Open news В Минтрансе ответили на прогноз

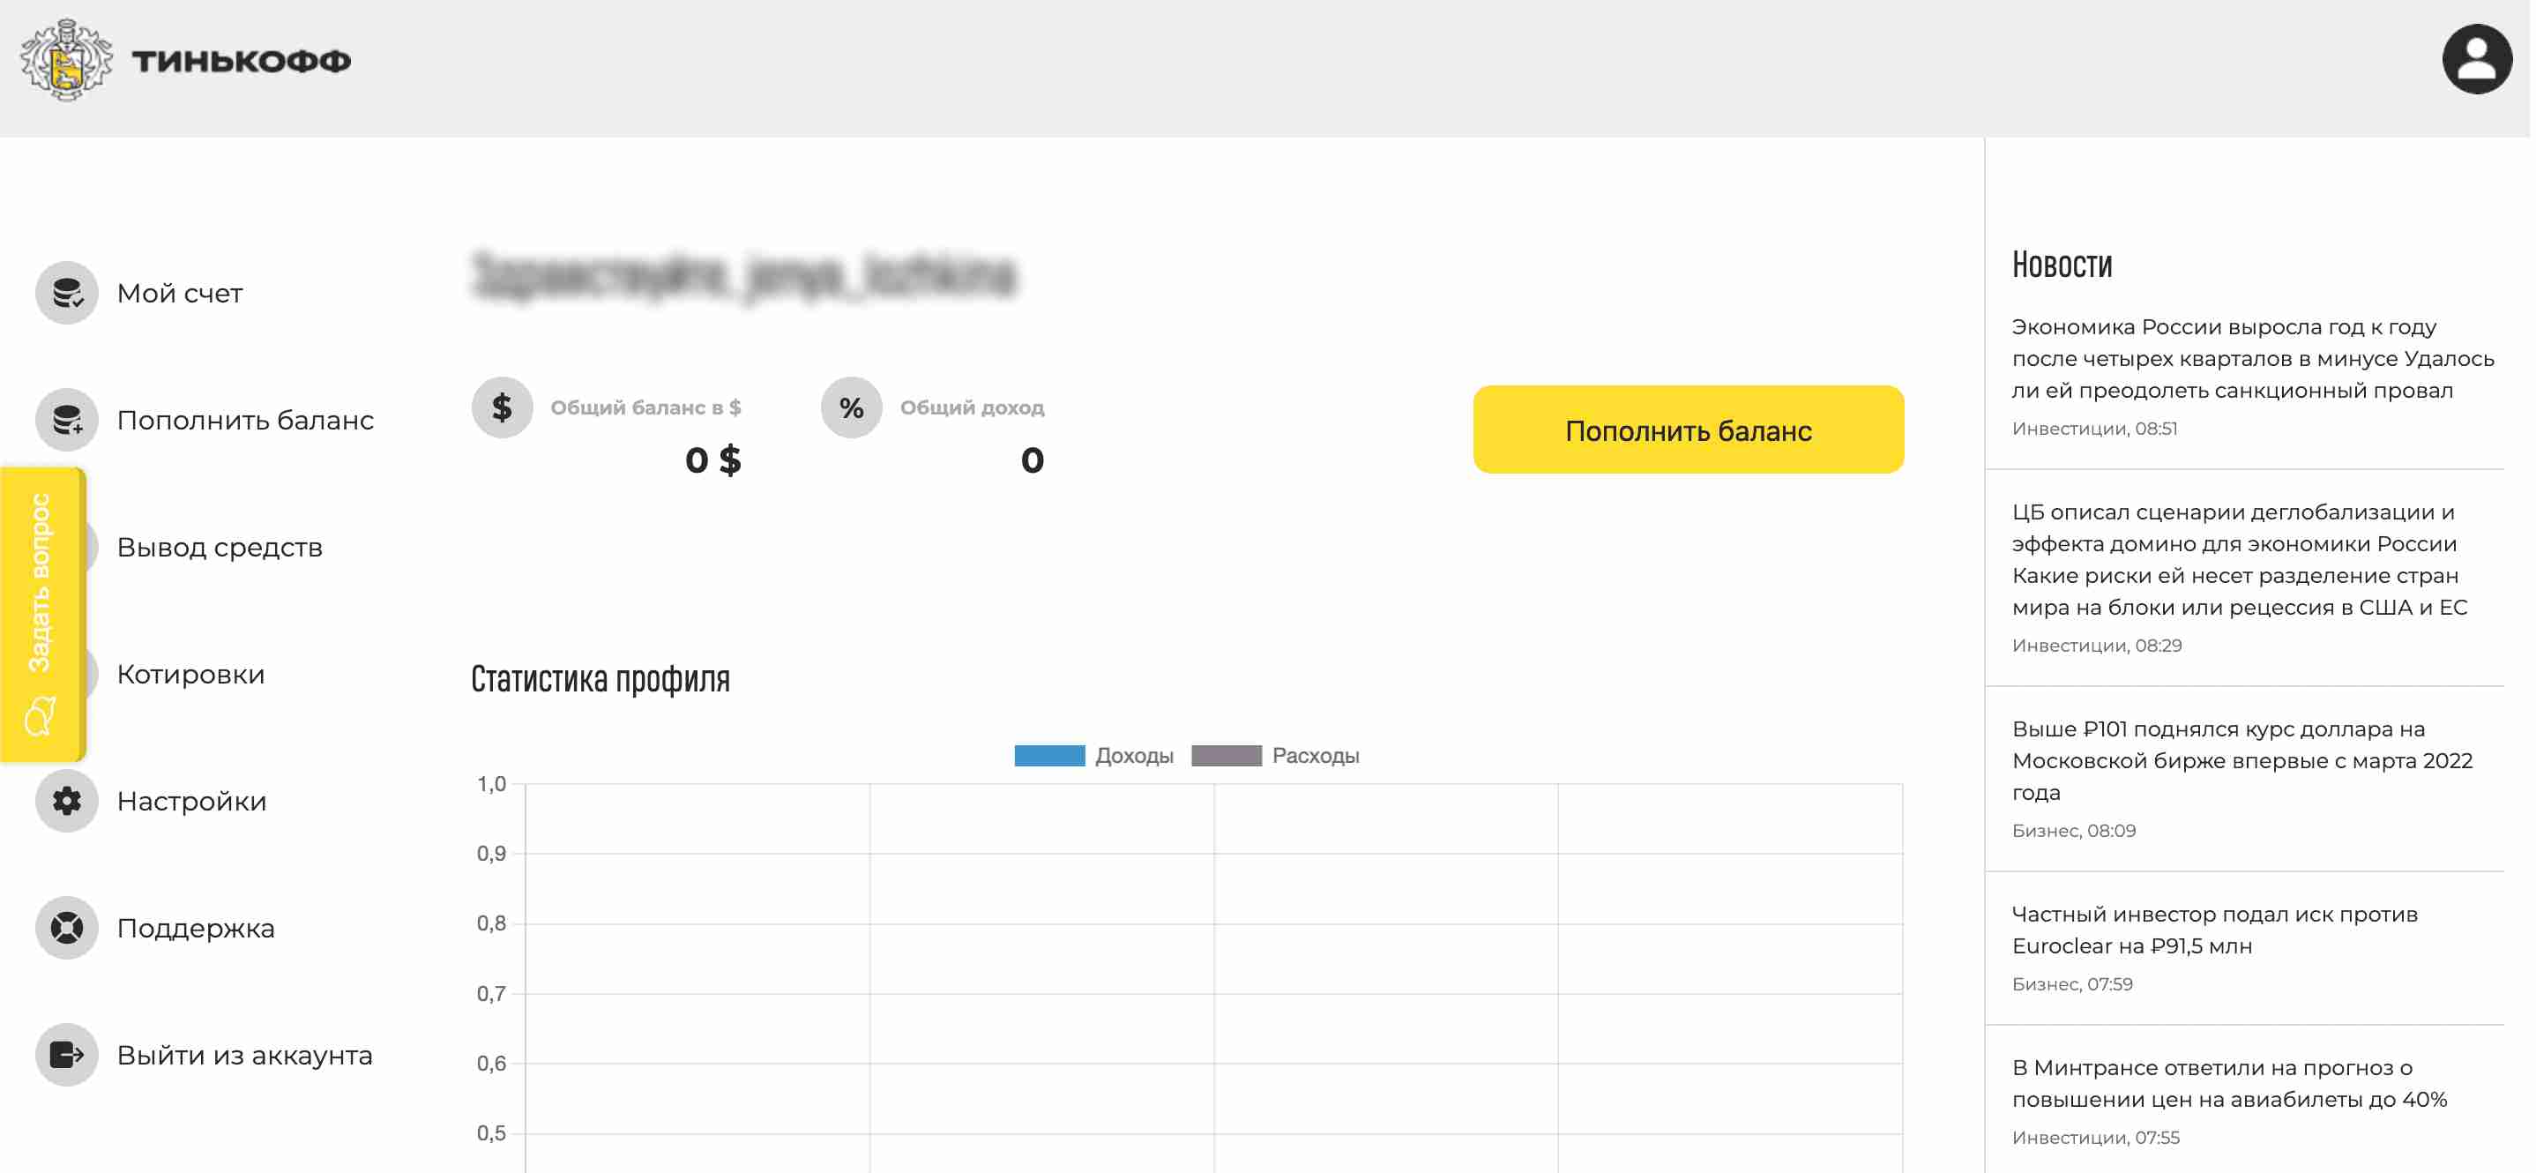coord(2230,1083)
